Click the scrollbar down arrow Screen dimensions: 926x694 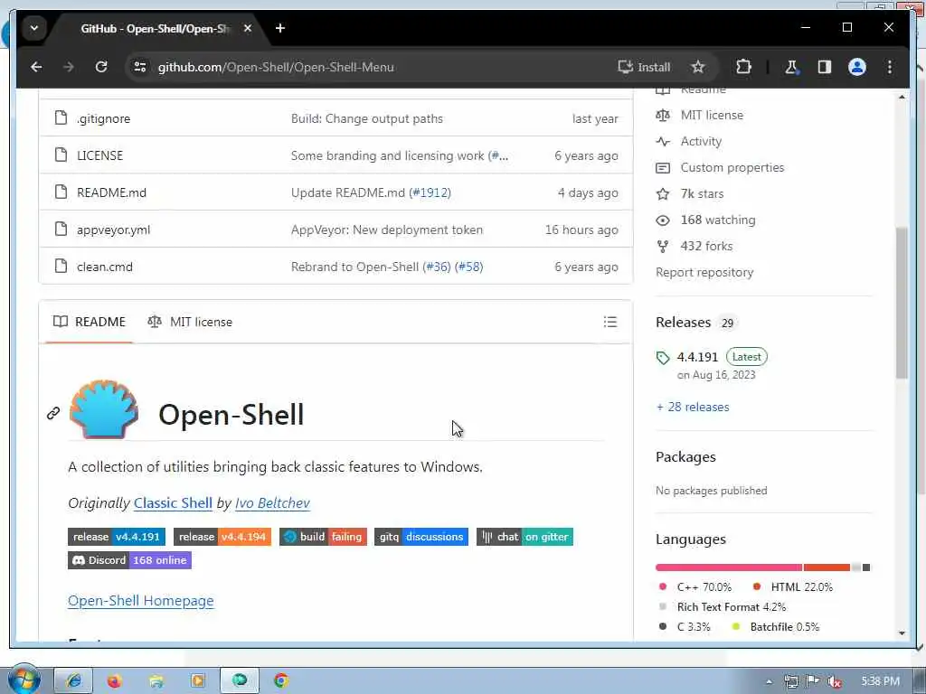(902, 633)
